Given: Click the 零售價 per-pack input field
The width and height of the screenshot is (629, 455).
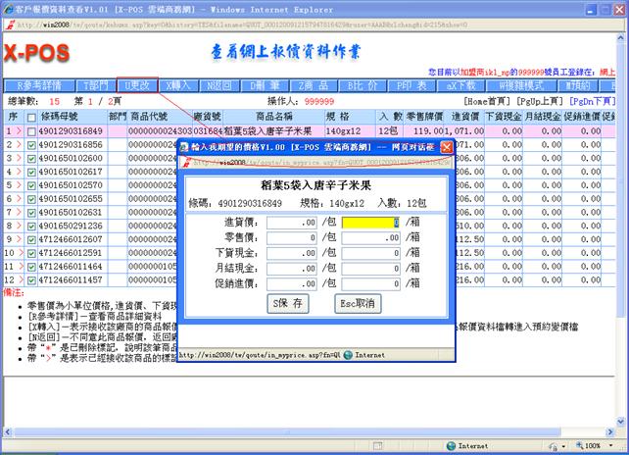Looking at the screenshot, I should (x=291, y=237).
